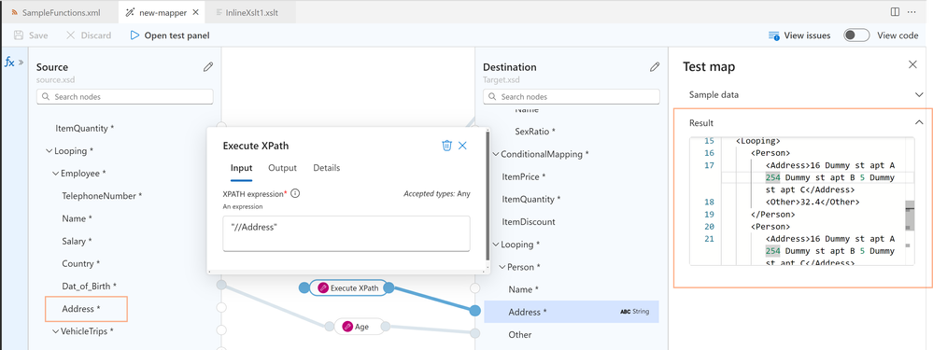
Task: Collapse the Result section
Action: tap(918, 123)
